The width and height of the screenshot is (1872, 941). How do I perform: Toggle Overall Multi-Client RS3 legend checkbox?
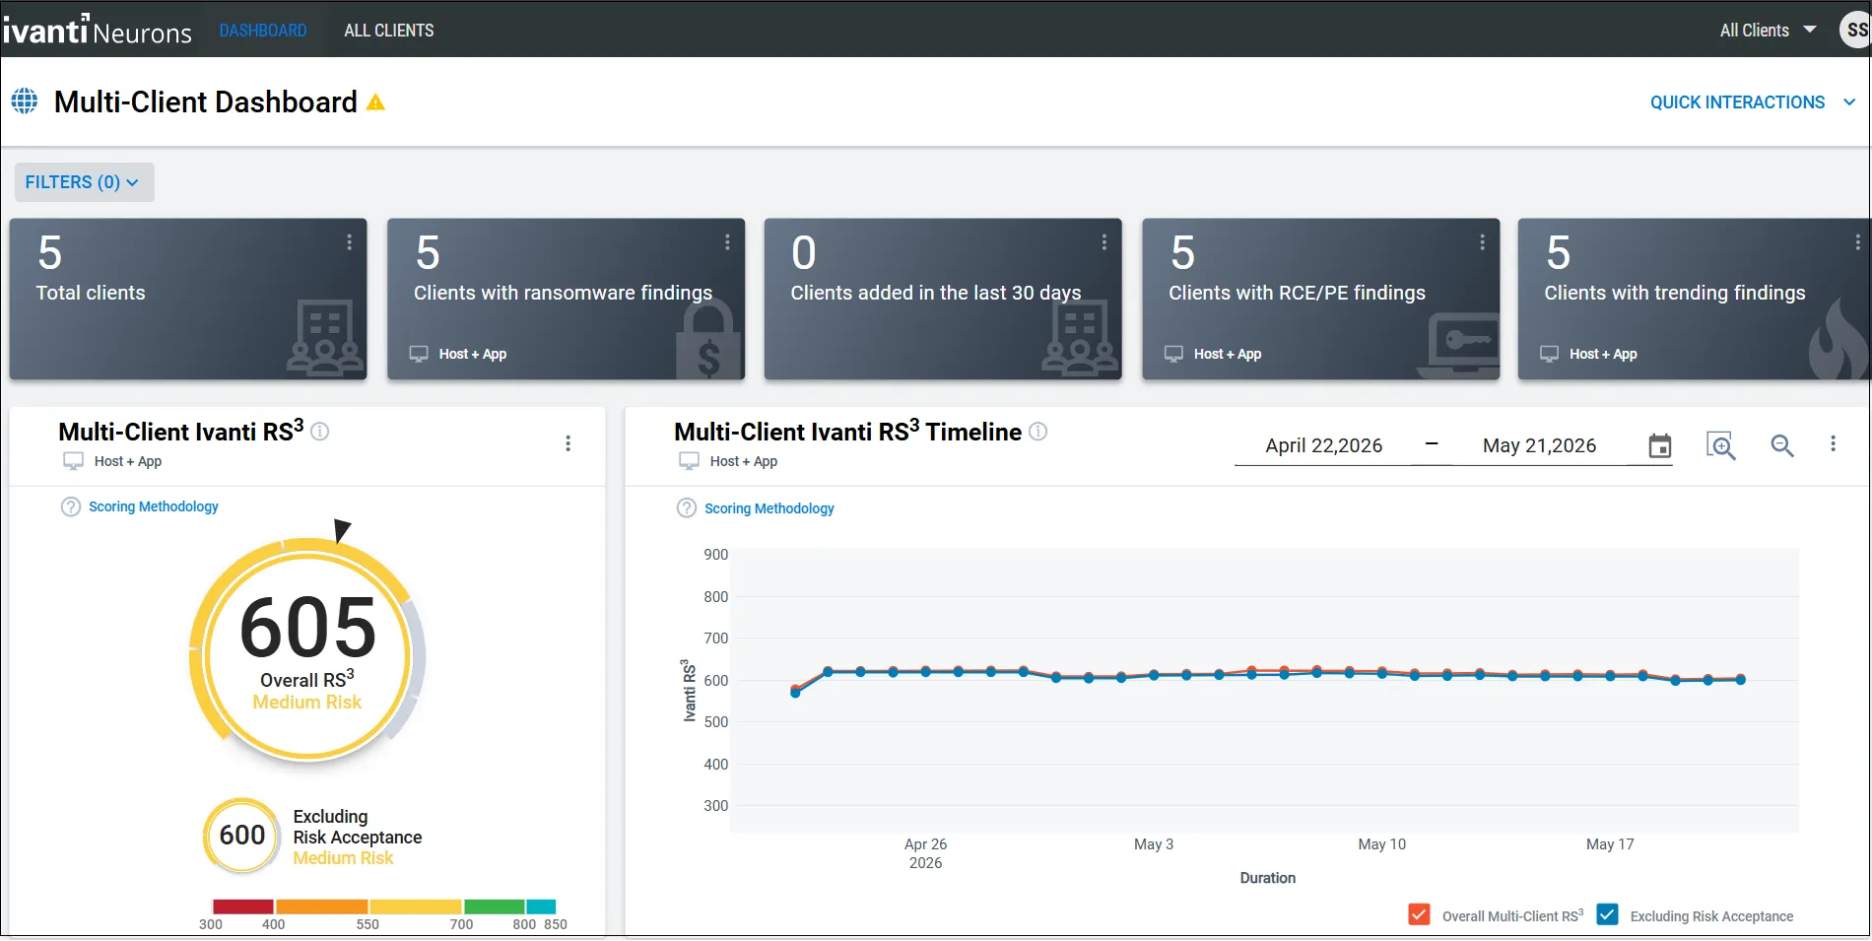pos(1419,915)
